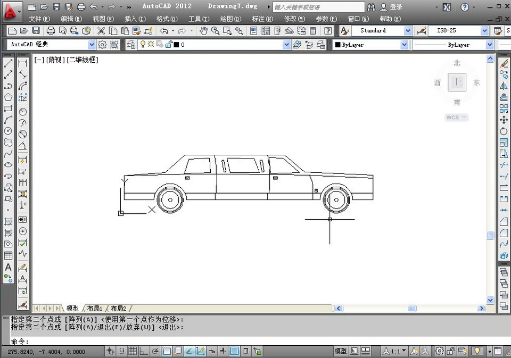Open the QuickCalc calculator
Viewport: 511px width, 358px height.
tap(313, 31)
